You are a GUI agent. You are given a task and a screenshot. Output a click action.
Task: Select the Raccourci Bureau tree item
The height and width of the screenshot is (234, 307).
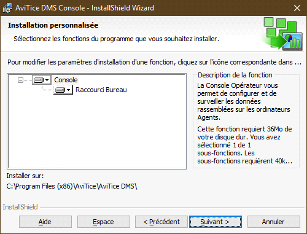[101, 90]
